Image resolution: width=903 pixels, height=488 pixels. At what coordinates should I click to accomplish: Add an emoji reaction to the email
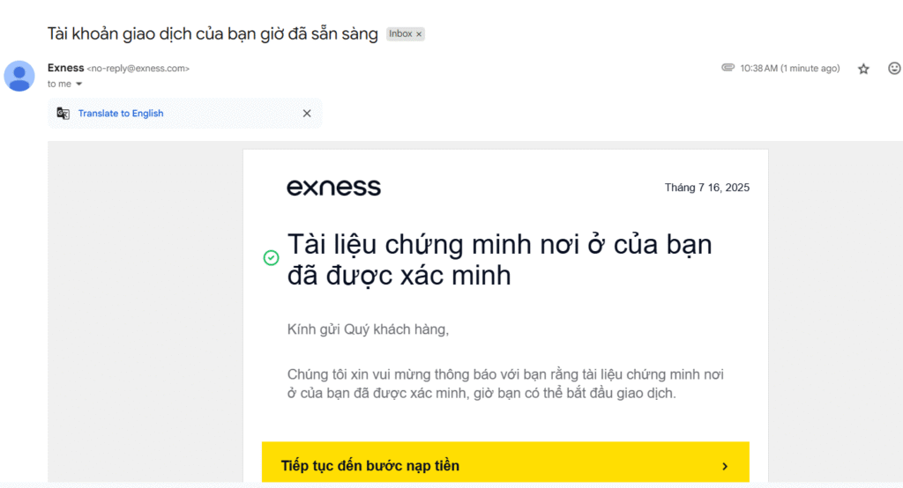click(893, 69)
